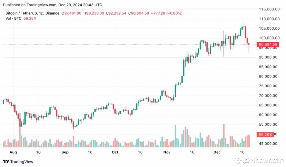Select the Dec marker on time axis
This screenshot has height=167, width=286.
click(x=217, y=152)
